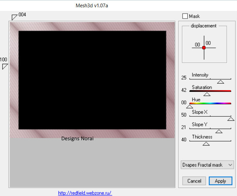This screenshot has width=237, height=196.
Task: Click the Saturation slider triangle handle
Action: pyautogui.click(x=207, y=94)
